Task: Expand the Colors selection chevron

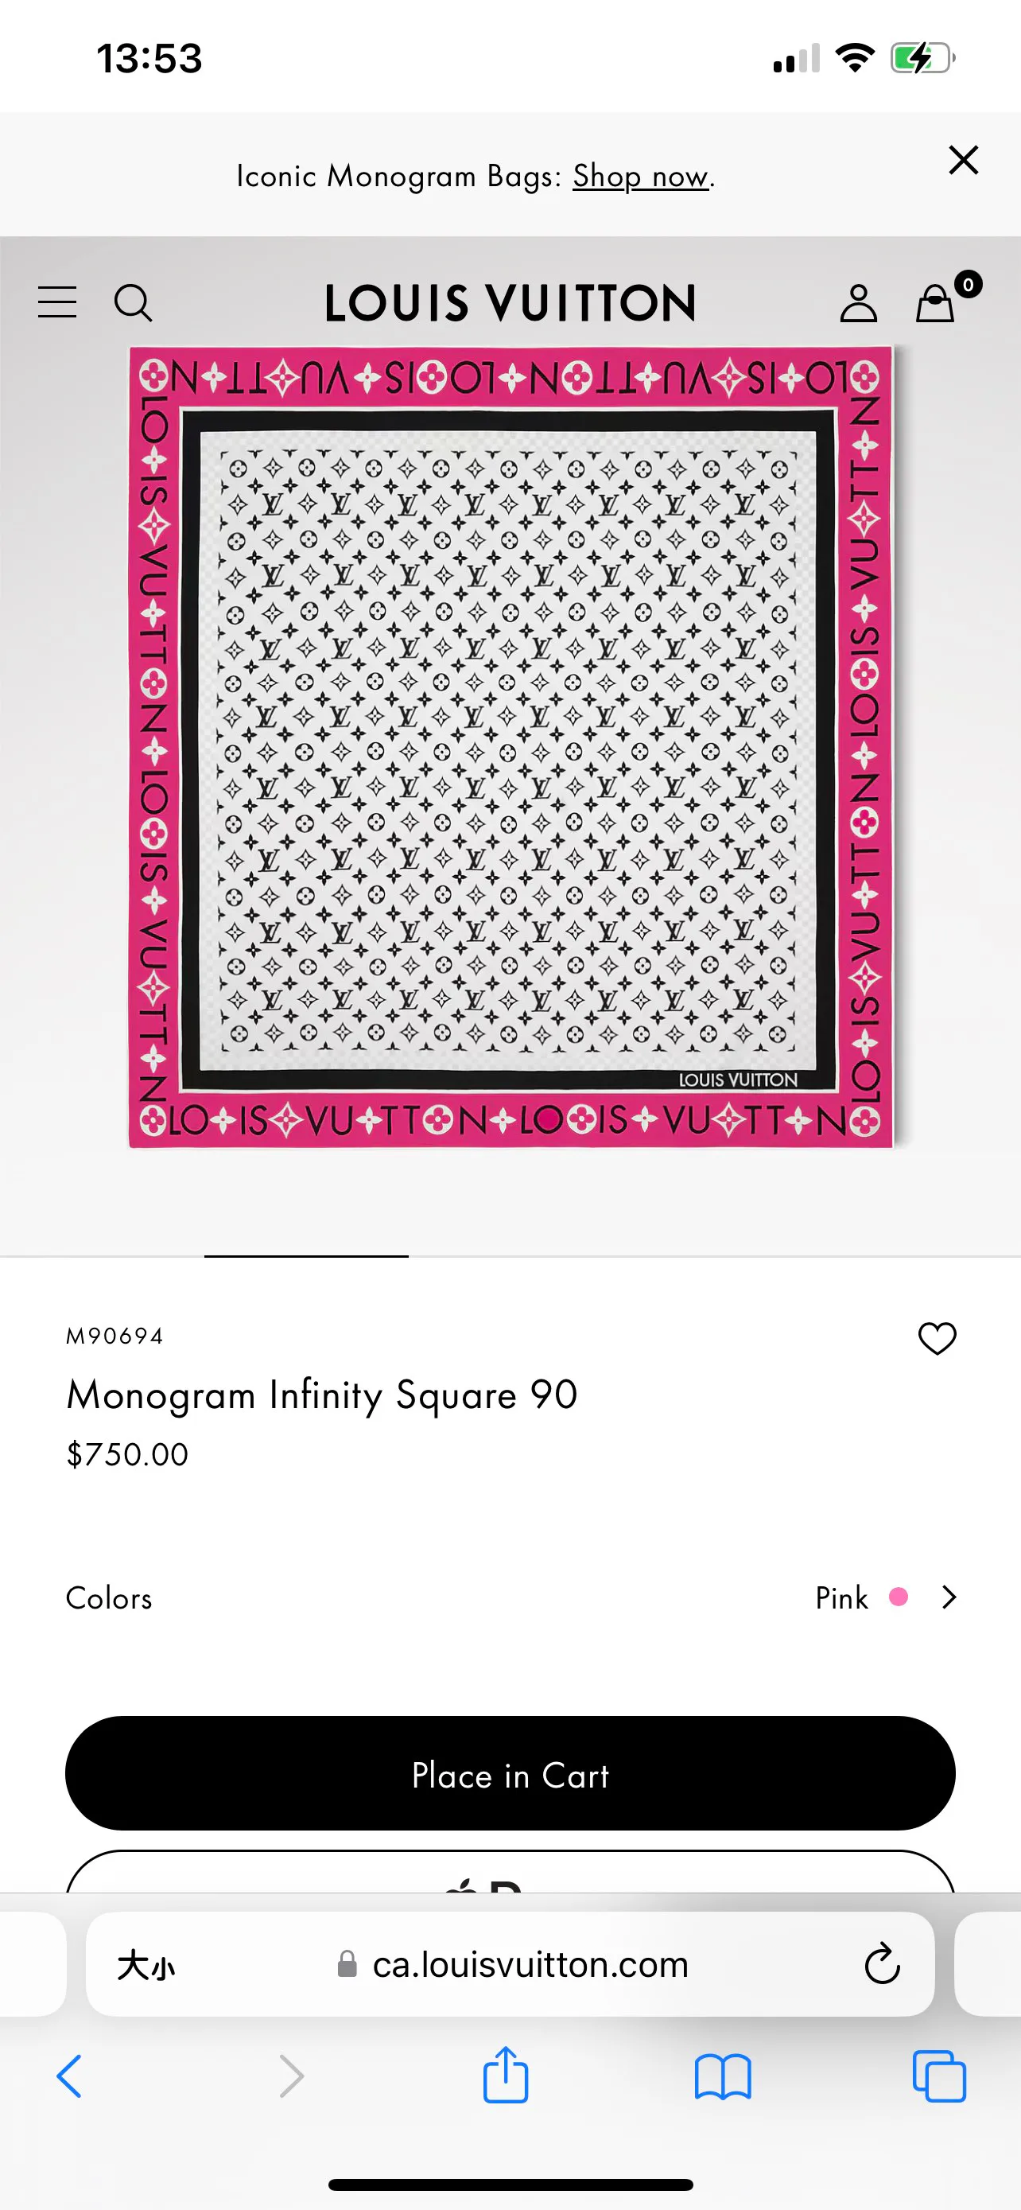Action: 948,1597
